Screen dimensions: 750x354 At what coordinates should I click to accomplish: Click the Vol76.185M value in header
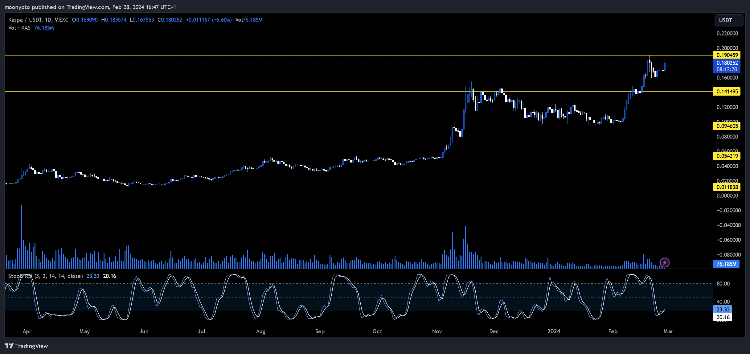(249, 20)
